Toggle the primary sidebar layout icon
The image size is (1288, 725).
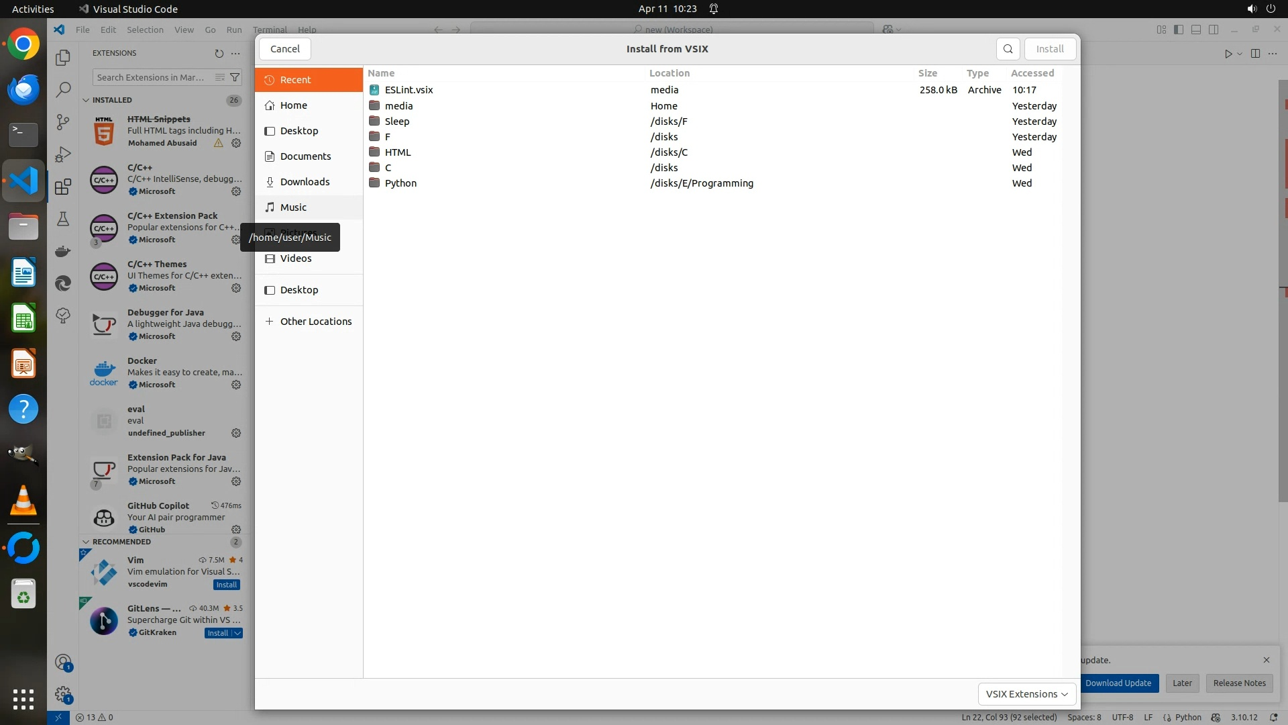1179,30
